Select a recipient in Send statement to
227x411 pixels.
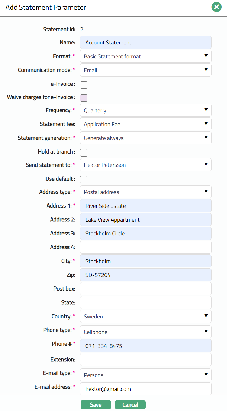(x=146, y=165)
